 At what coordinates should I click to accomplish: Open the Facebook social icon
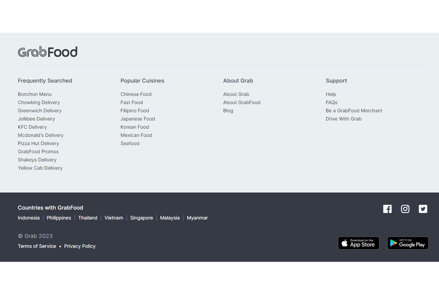pos(387,209)
